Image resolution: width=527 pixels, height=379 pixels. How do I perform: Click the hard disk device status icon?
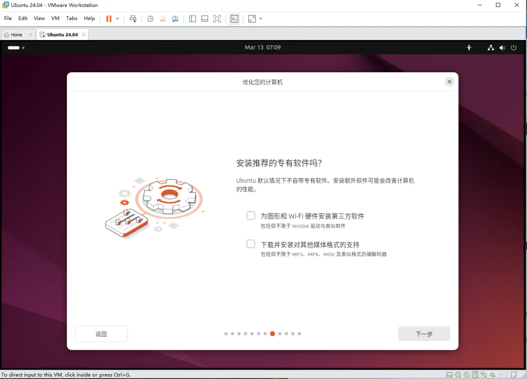449,375
